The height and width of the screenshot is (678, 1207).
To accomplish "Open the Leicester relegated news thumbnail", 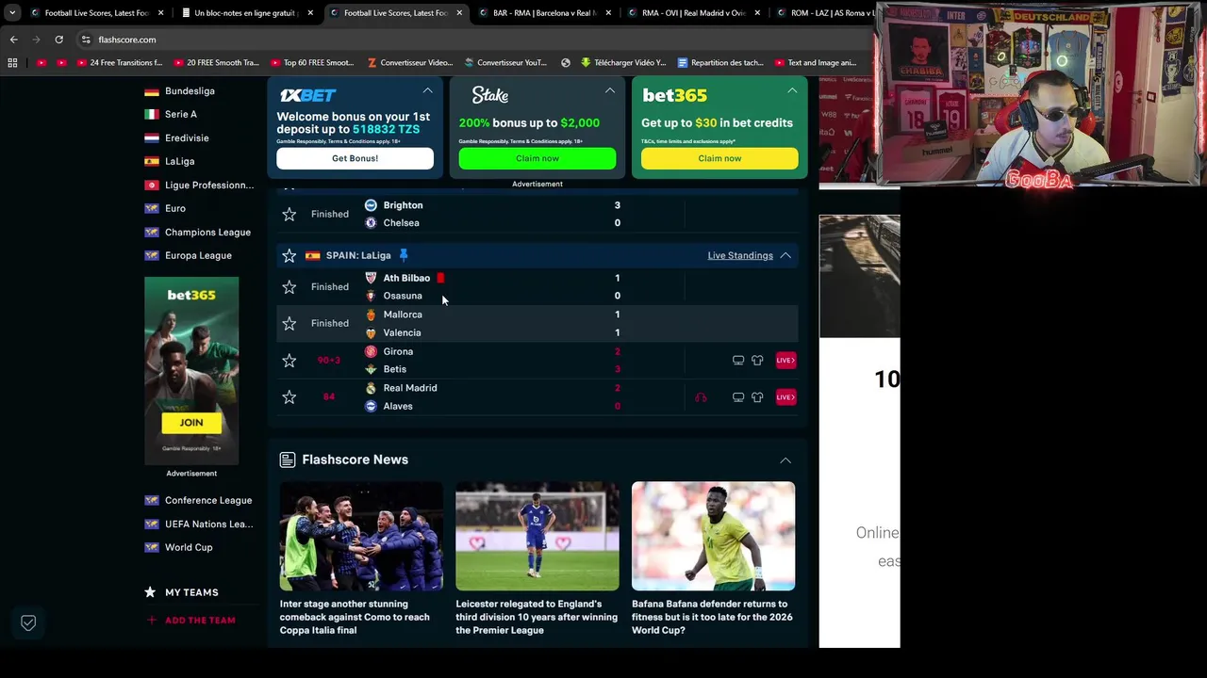I will 537,537.
